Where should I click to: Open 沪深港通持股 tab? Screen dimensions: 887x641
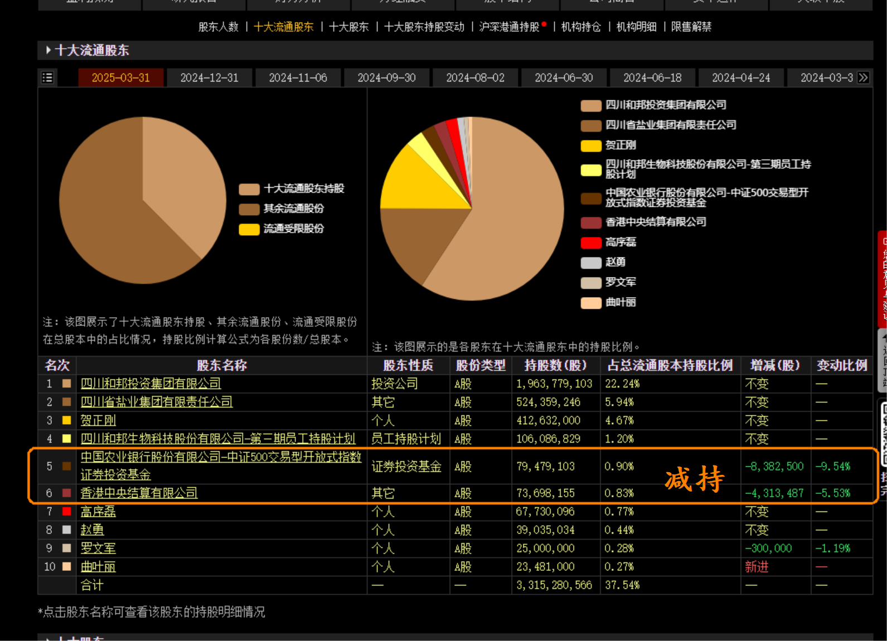tap(509, 27)
